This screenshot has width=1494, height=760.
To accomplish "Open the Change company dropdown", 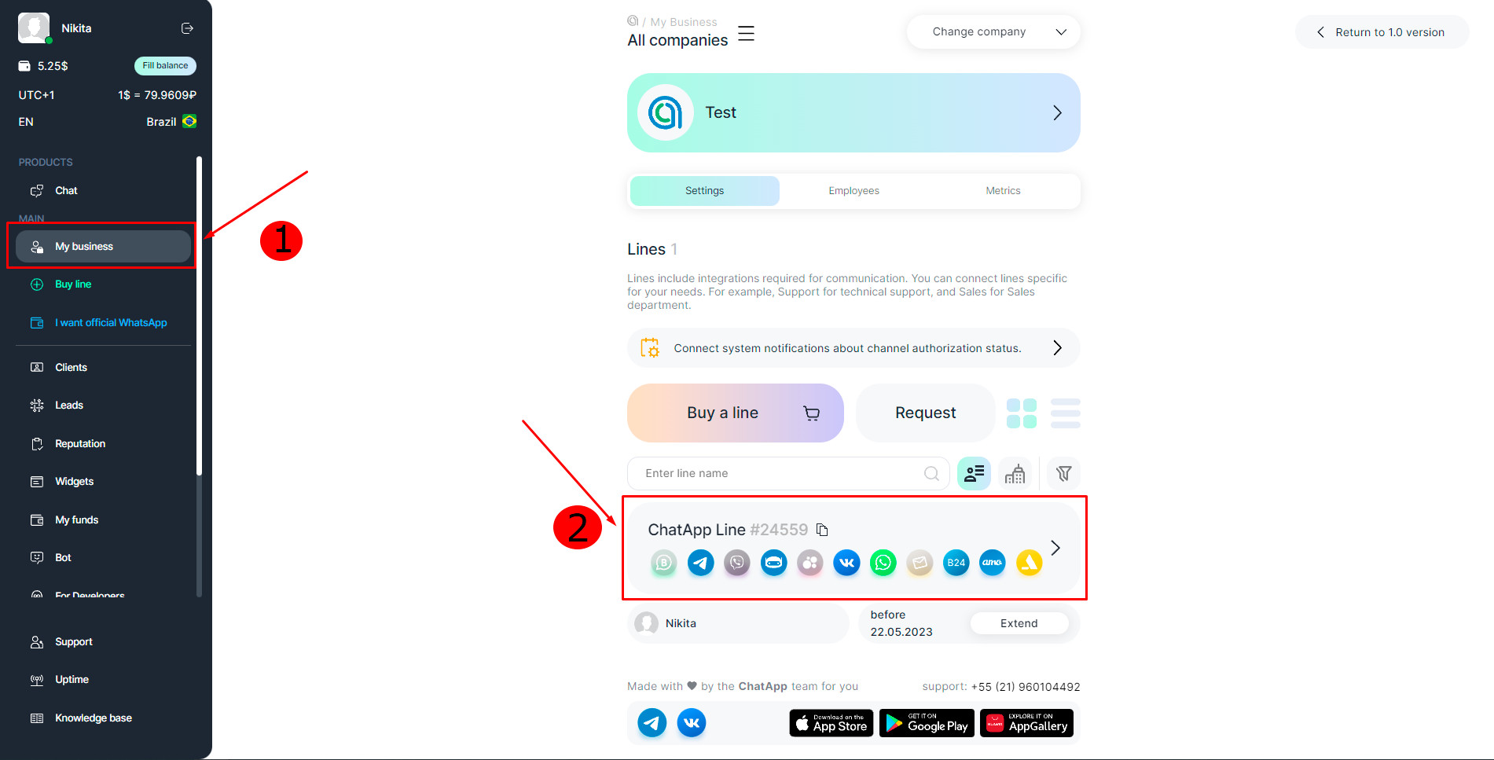I will (993, 32).
